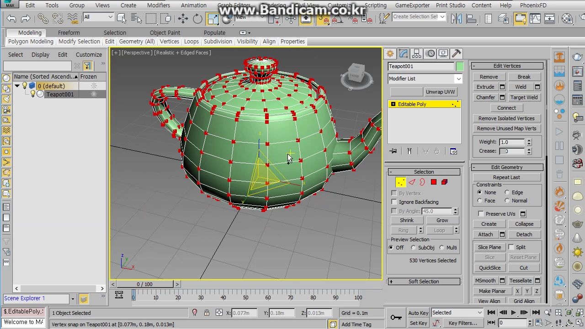
Task: Click the Redo arrow in main toolbar
Action: tap(26, 19)
